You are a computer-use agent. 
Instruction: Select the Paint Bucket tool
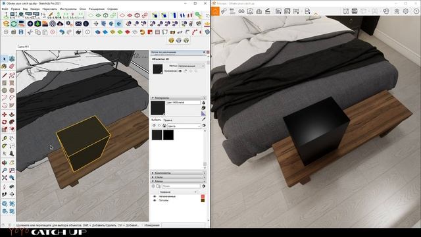(5, 66)
